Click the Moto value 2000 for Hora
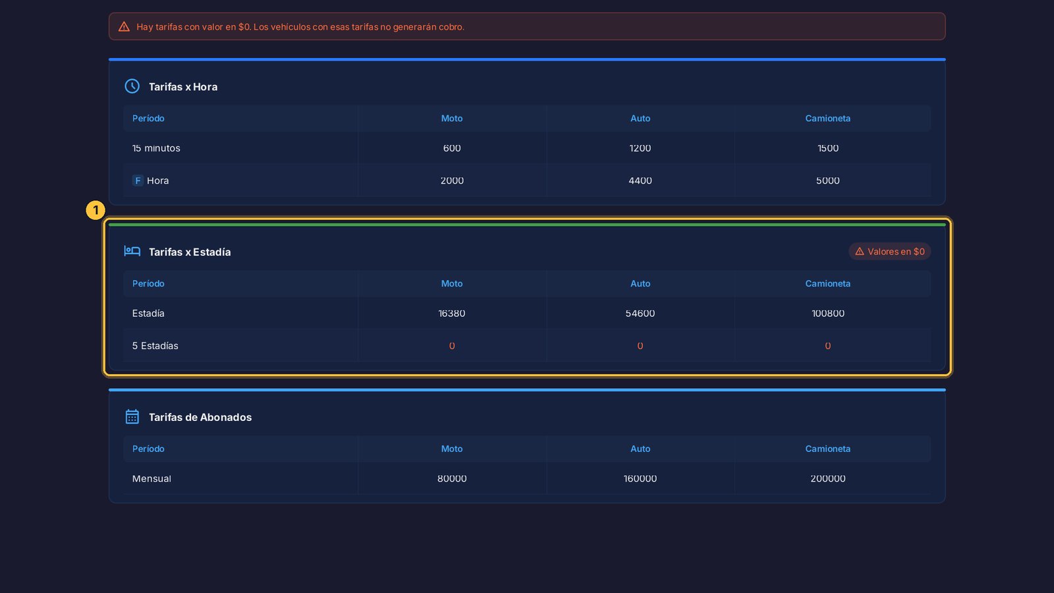Viewport: 1054px width, 593px height. click(x=452, y=181)
